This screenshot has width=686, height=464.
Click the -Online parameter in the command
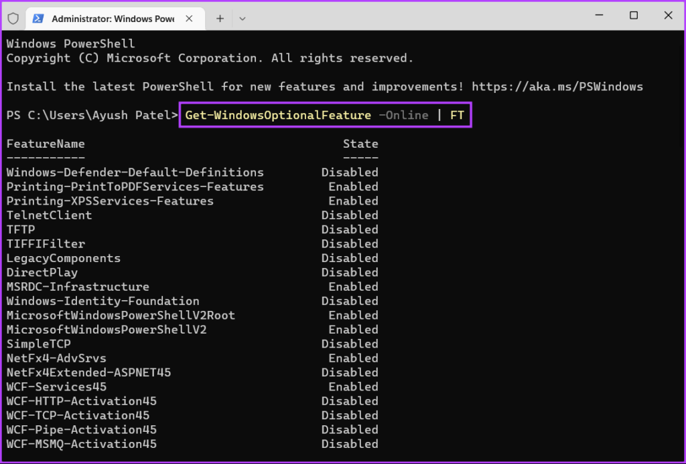(x=403, y=115)
